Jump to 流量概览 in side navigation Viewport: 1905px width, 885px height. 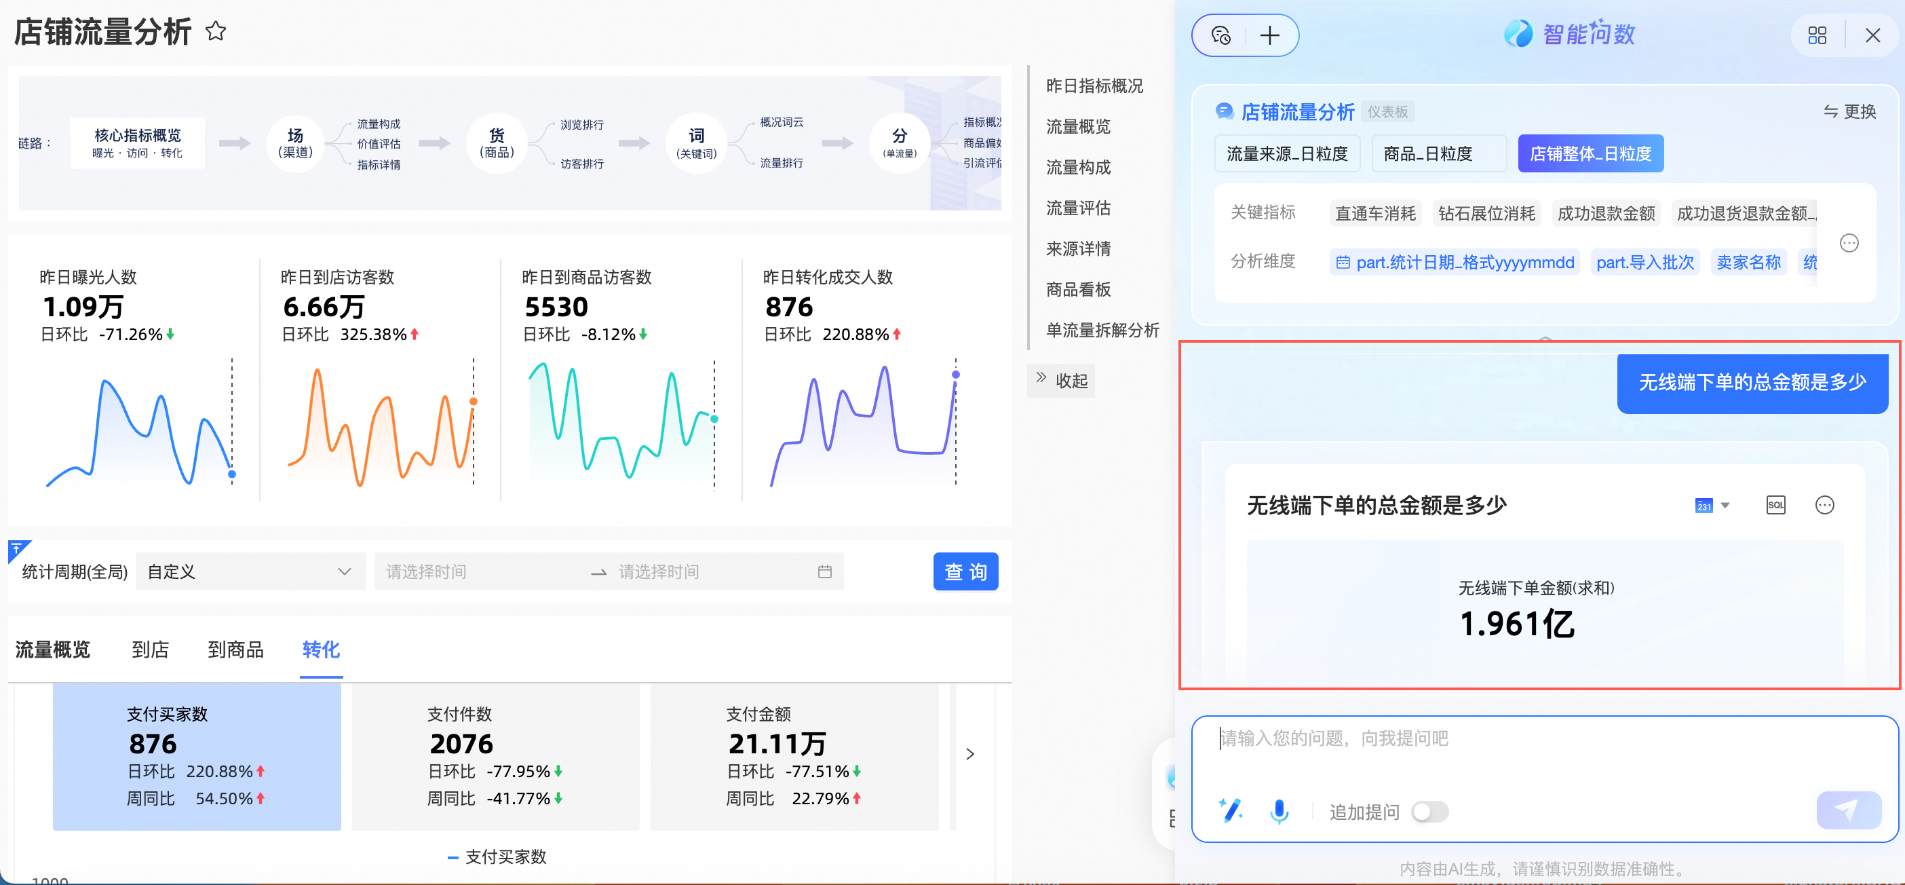1078,126
